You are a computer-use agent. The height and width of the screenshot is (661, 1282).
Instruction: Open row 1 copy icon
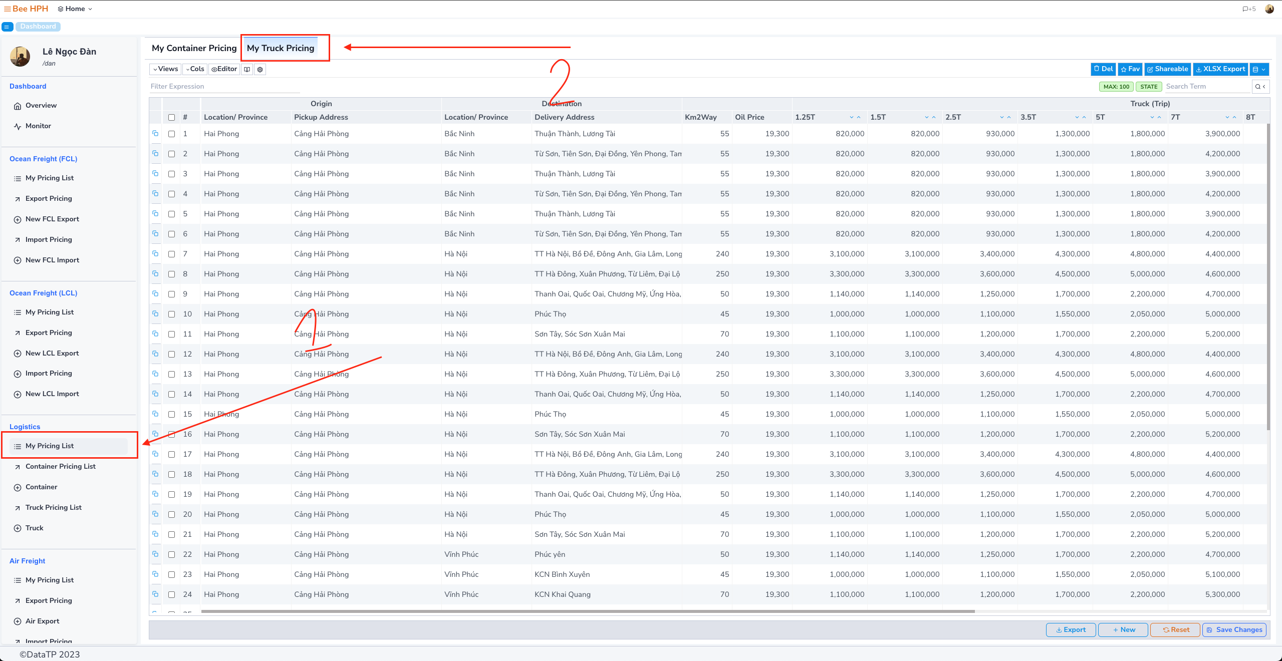(x=155, y=134)
